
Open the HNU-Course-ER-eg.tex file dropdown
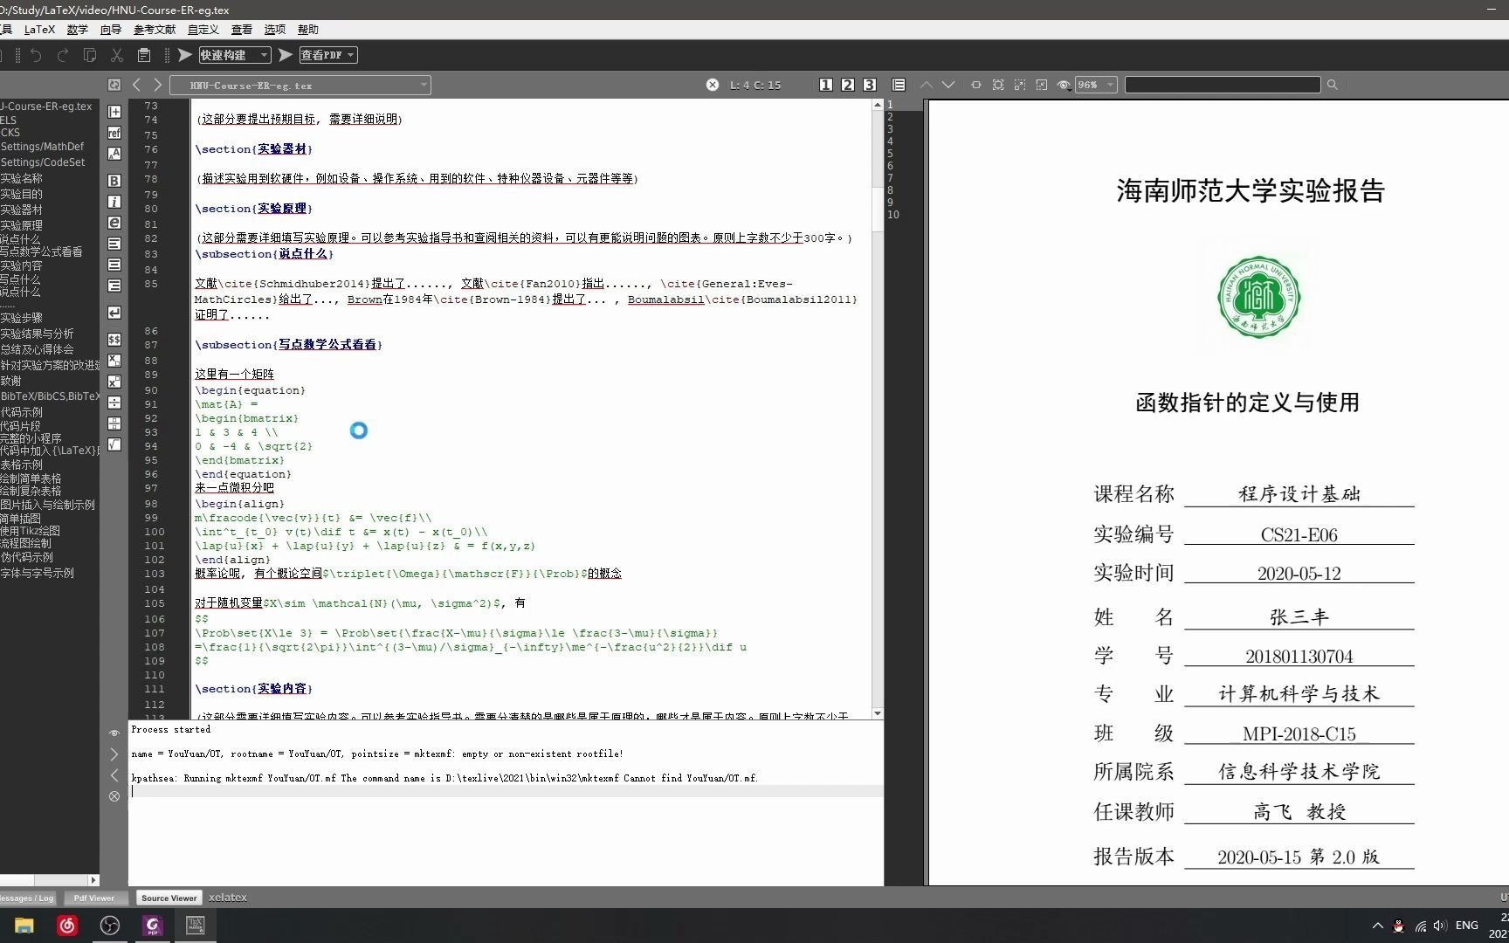(x=300, y=86)
